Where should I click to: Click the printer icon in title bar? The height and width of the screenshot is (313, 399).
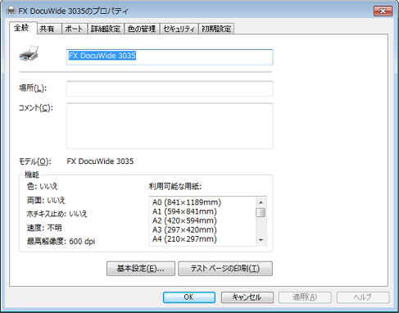11,11
